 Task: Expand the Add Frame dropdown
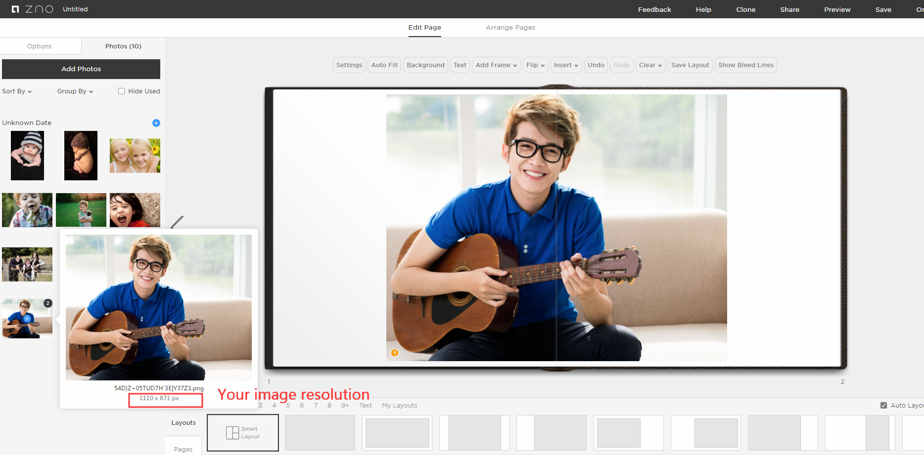pos(496,65)
